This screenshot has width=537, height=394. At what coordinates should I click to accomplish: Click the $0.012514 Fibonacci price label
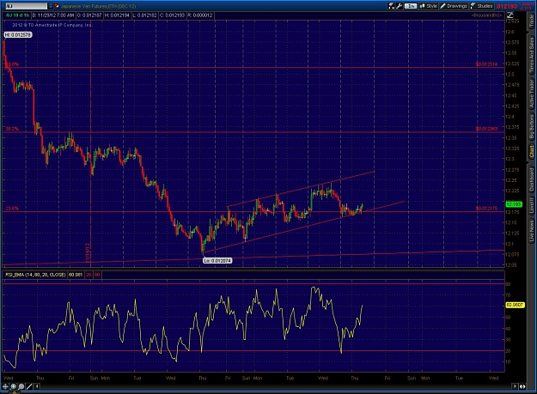coord(486,64)
